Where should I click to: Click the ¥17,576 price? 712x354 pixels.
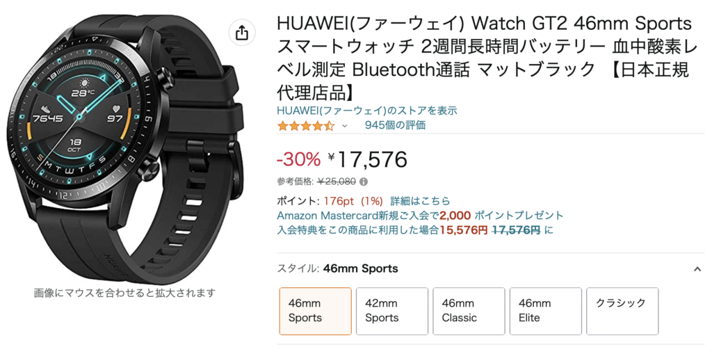pos(367,159)
